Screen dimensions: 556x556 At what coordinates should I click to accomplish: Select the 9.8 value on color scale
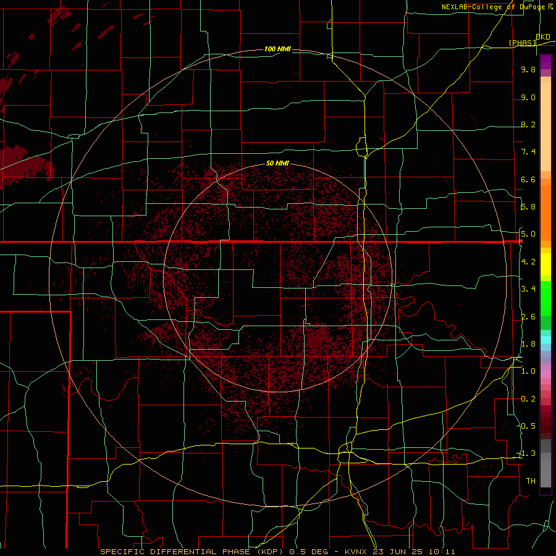click(x=528, y=69)
